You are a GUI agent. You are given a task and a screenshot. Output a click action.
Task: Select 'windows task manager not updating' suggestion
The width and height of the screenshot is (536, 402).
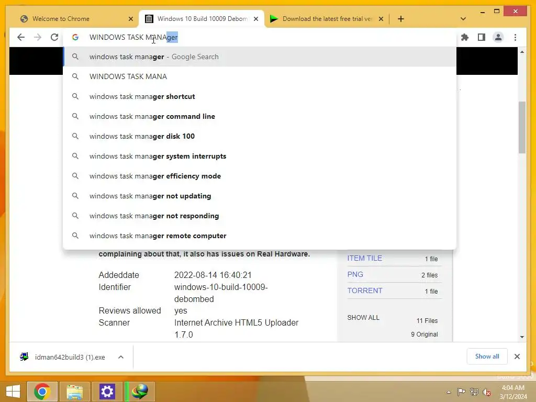coord(260,196)
